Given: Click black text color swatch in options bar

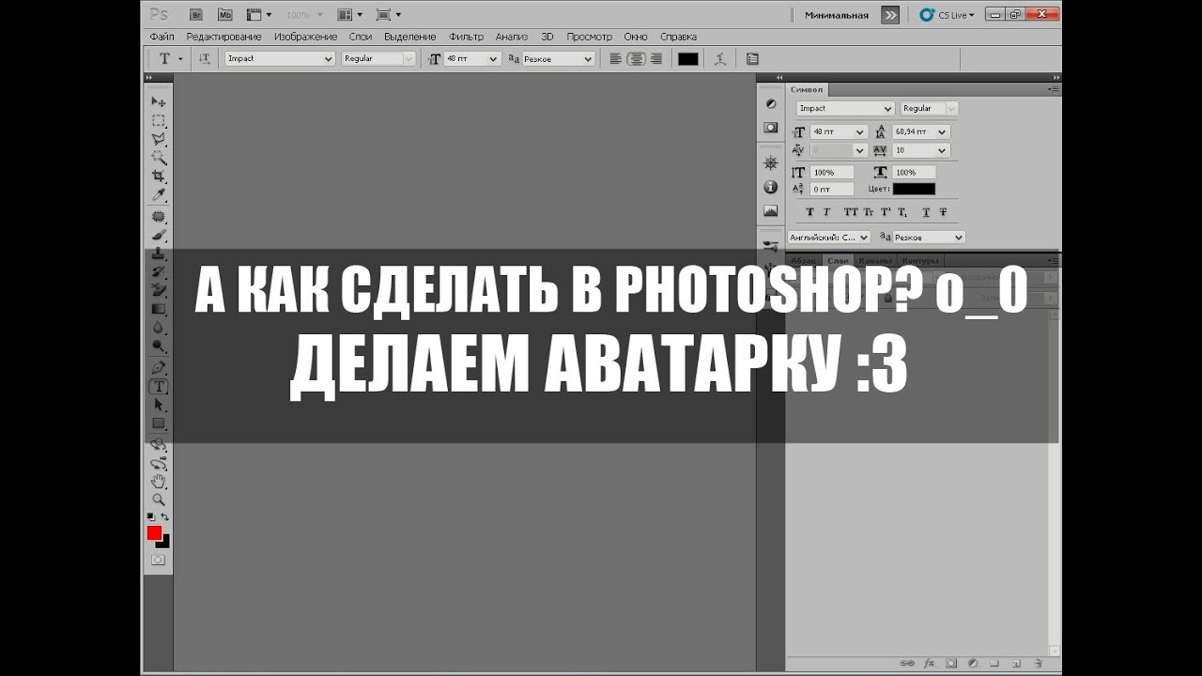Looking at the screenshot, I should click(688, 58).
